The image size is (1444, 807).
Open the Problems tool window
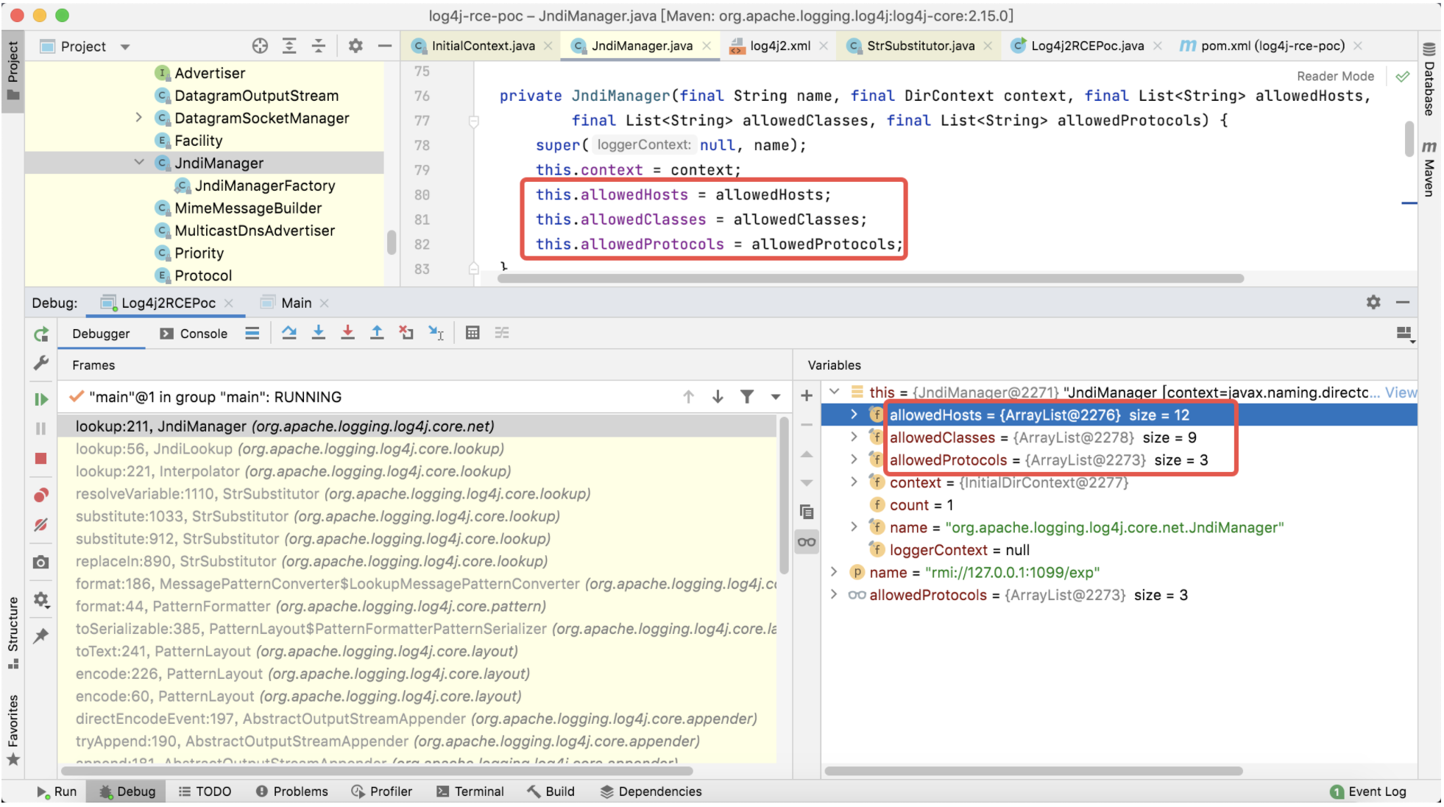292,792
